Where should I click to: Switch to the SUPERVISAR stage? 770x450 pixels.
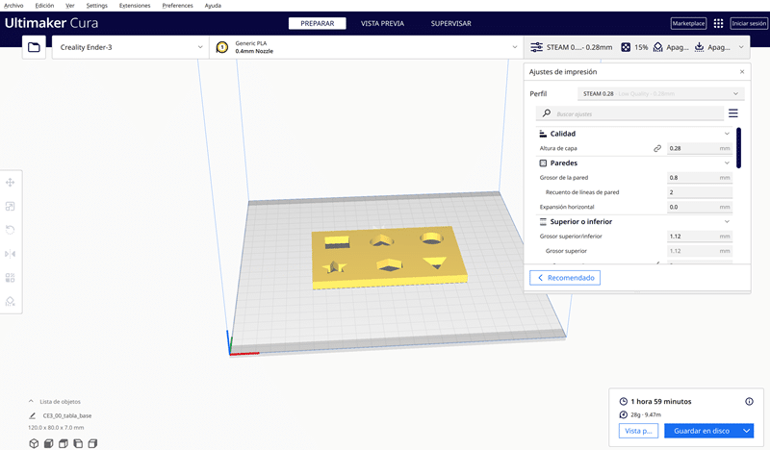(x=450, y=23)
